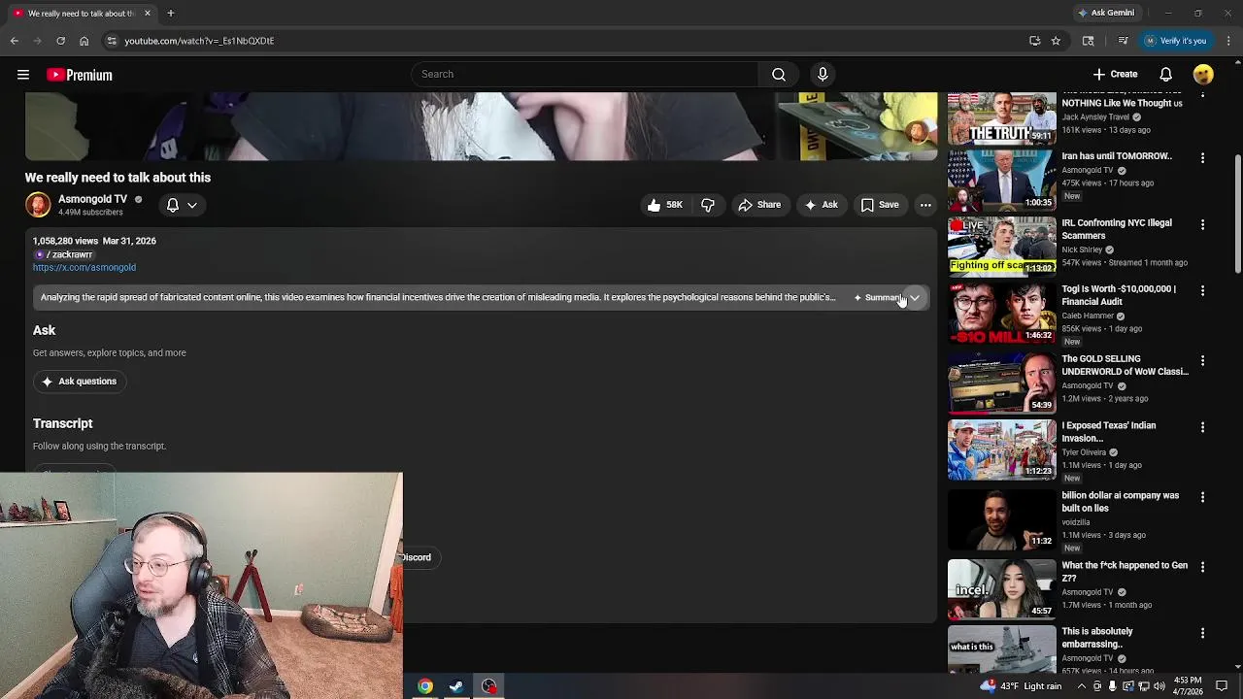
Task: Click the Ask questions button
Action: point(80,382)
